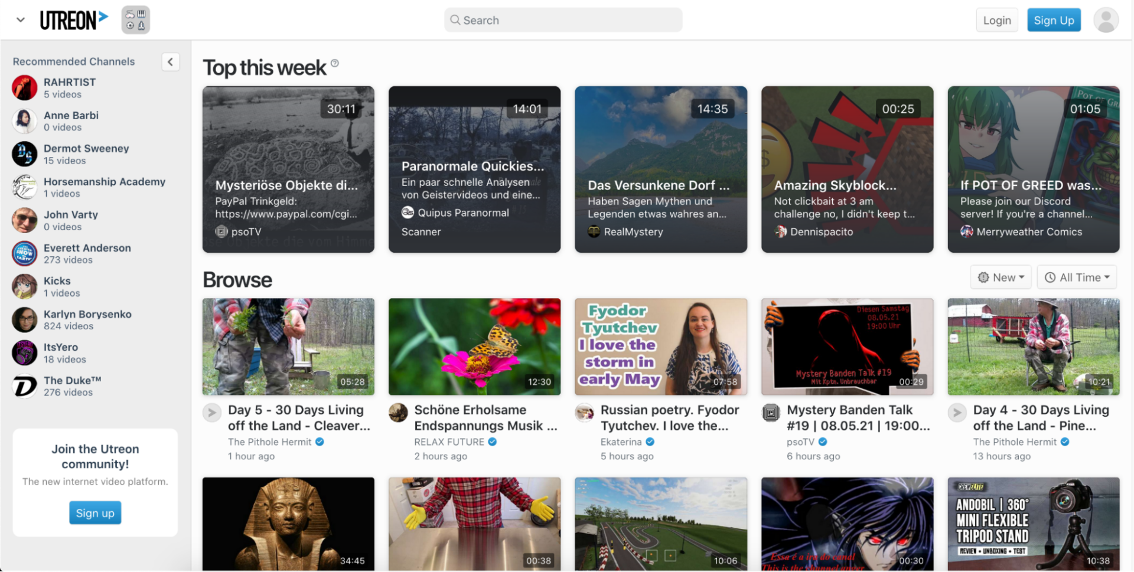The height and width of the screenshot is (572, 1134).
Task: Click the user profile avatar in the top right
Action: click(1106, 19)
